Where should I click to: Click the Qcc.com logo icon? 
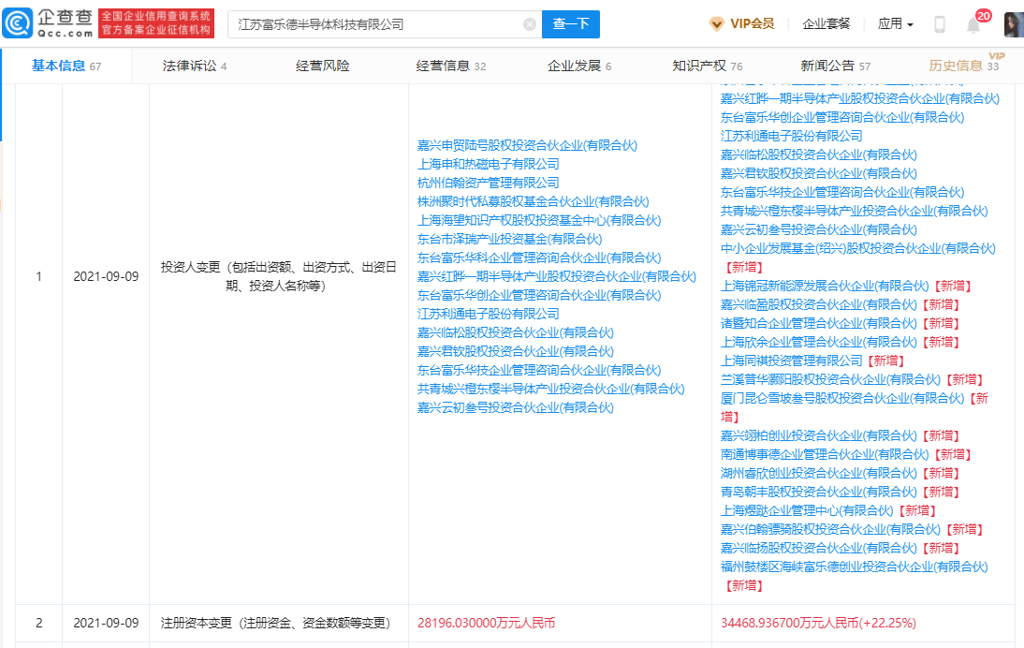click(x=18, y=23)
